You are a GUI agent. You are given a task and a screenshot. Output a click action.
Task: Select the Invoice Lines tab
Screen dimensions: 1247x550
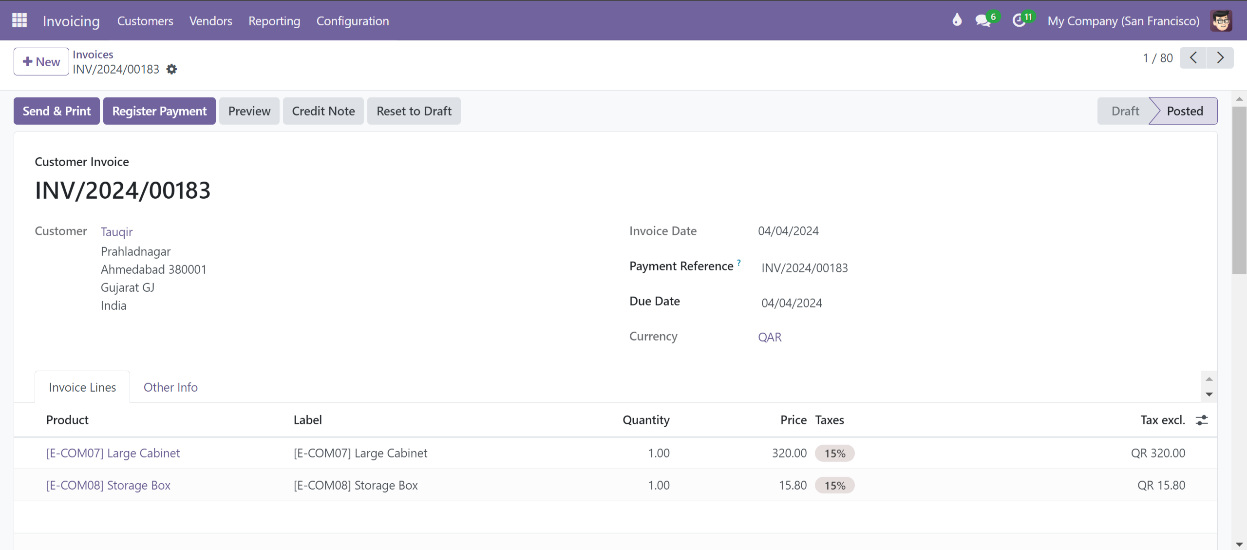(82, 387)
